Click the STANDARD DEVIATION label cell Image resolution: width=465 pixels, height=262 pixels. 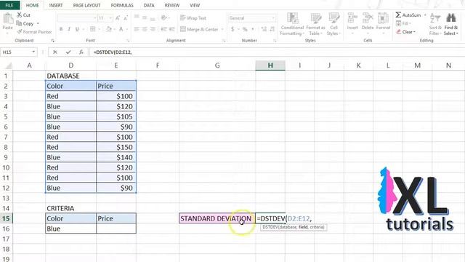tap(217, 218)
